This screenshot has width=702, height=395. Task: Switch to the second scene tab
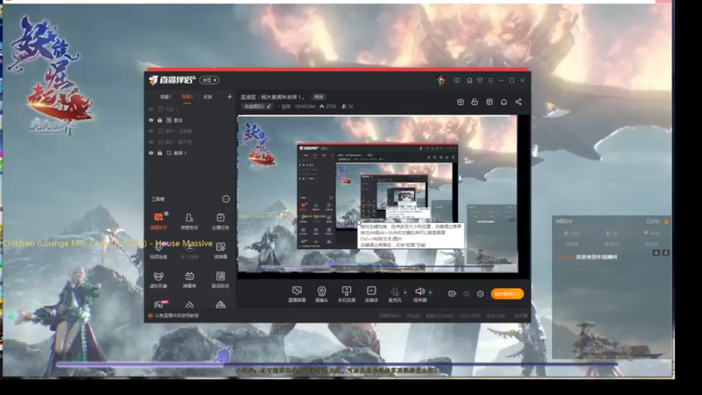coord(187,97)
